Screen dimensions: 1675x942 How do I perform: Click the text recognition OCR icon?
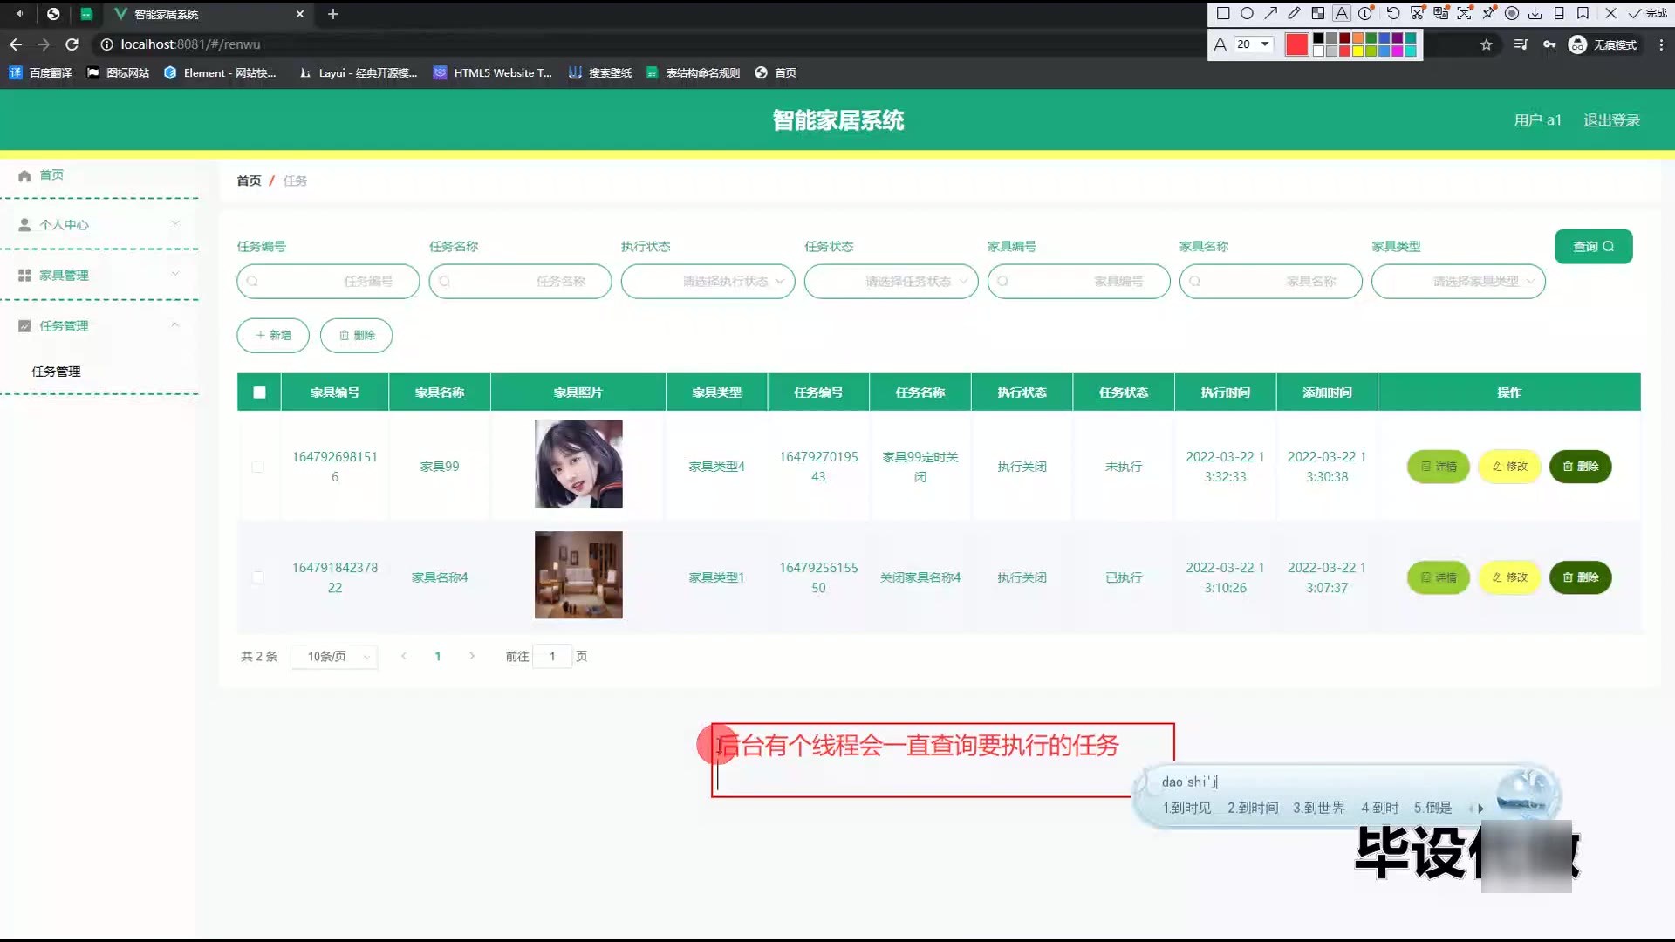[1464, 13]
